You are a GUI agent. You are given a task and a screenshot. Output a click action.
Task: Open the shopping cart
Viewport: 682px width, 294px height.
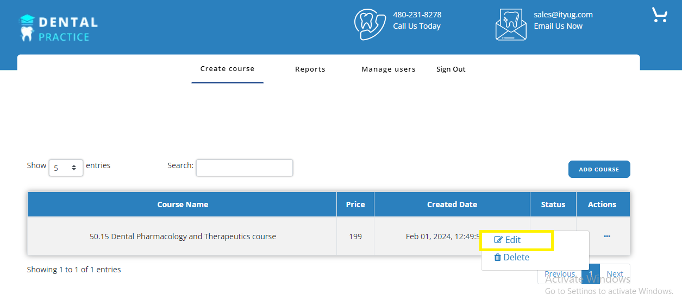pyautogui.click(x=659, y=15)
